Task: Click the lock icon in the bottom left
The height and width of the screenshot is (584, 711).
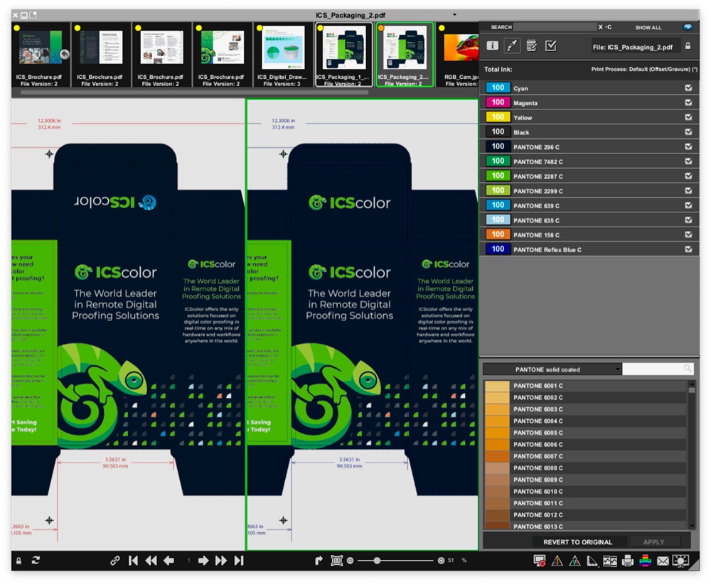Action: click(18, 561)
